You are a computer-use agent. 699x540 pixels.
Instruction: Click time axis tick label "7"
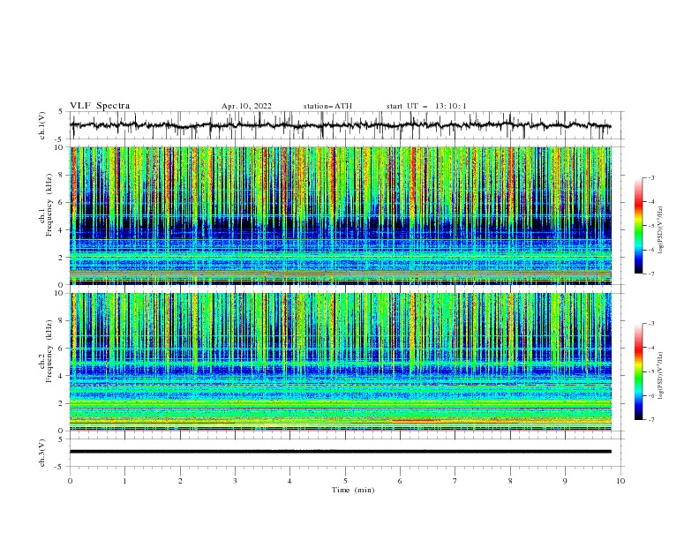pyautogui.click(x=455, y=481)
